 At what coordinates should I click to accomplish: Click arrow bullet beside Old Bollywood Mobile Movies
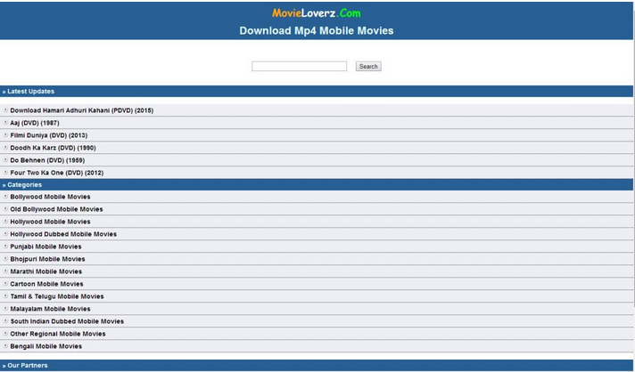[x=5, y=209]
